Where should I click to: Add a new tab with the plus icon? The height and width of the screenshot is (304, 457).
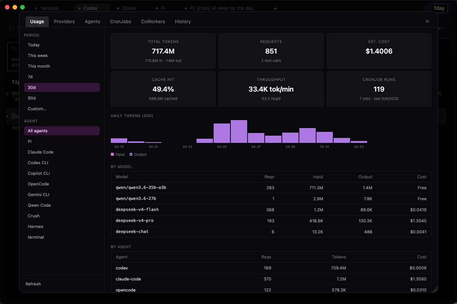coord(275,8)
